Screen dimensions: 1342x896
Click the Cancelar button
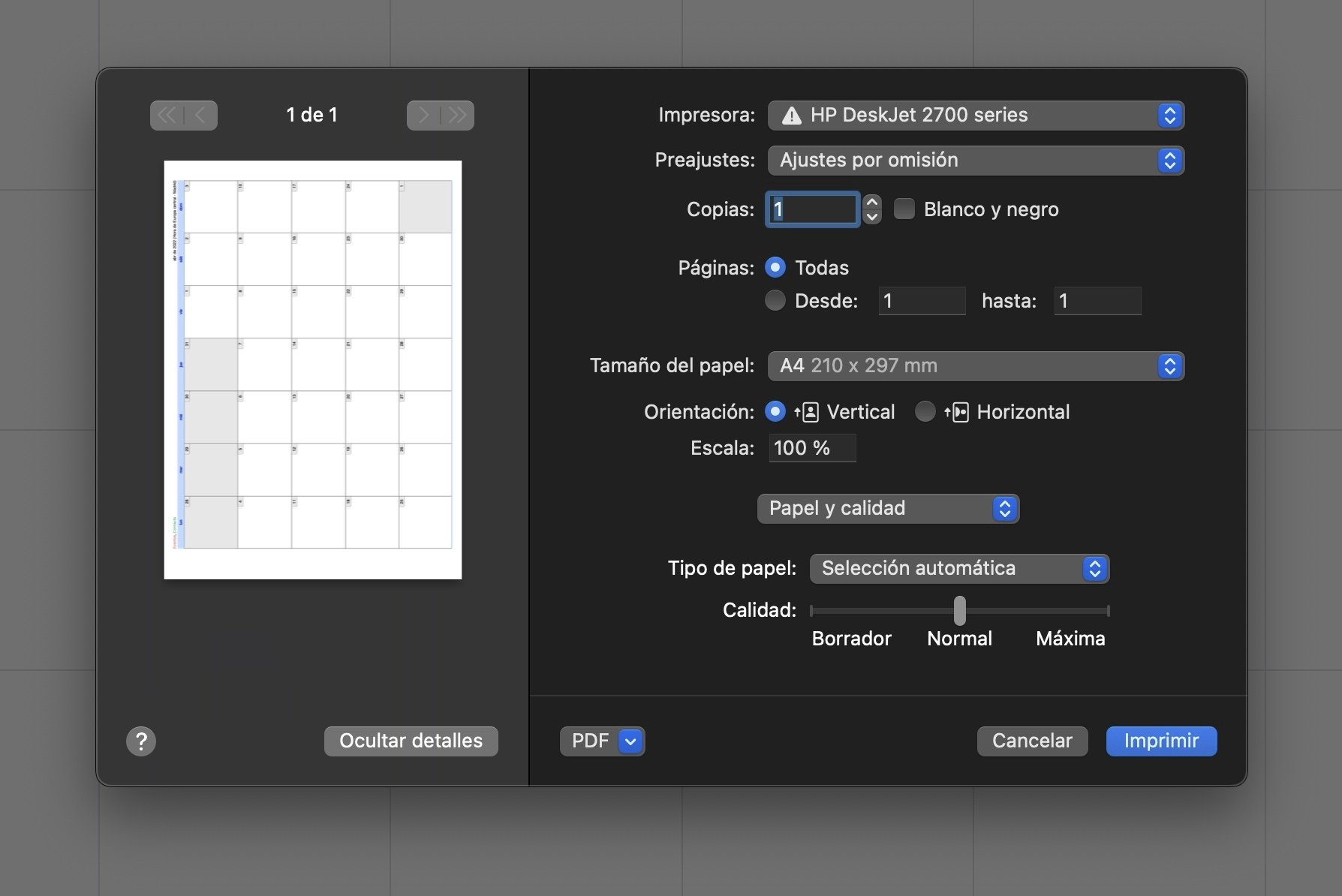pos(1032,741)
